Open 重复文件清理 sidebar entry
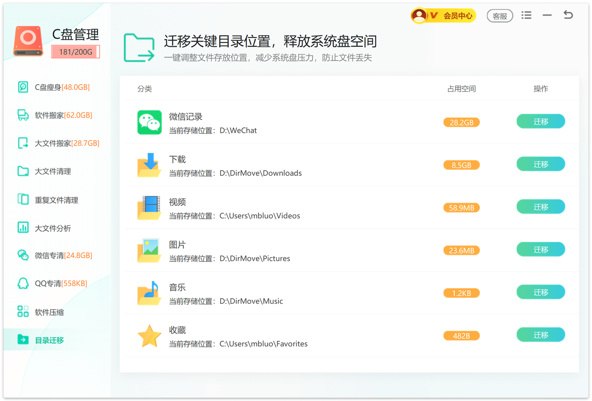Image resolution: width=592 pixels, height=401 pixels. [56, 200]
